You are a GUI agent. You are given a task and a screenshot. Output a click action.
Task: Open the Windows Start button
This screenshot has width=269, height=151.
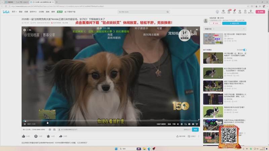pyautogui.click(x=116, y=149)
